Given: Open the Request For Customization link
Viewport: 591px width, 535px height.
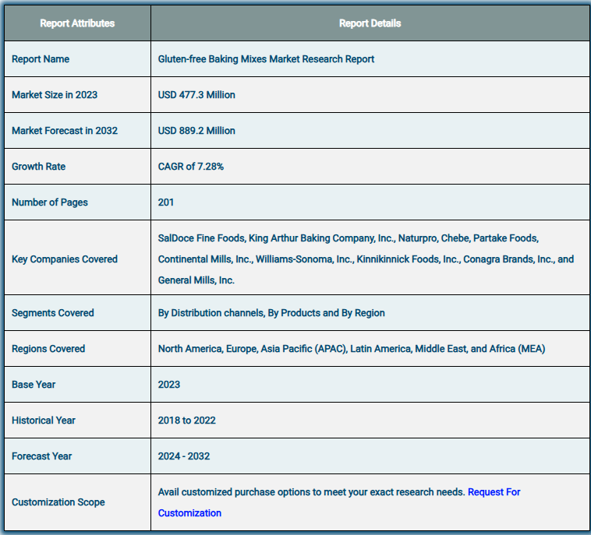Looking at the screenshot, I should point(494,492).
